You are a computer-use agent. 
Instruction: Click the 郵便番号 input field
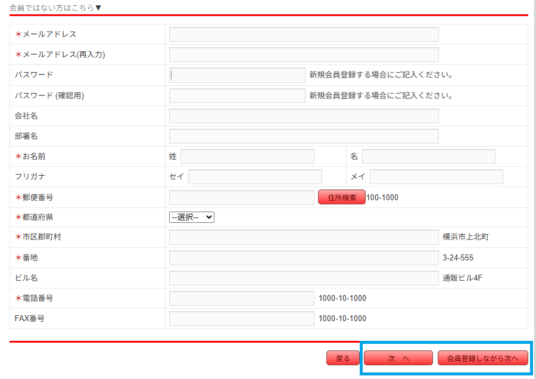[241, 197]
